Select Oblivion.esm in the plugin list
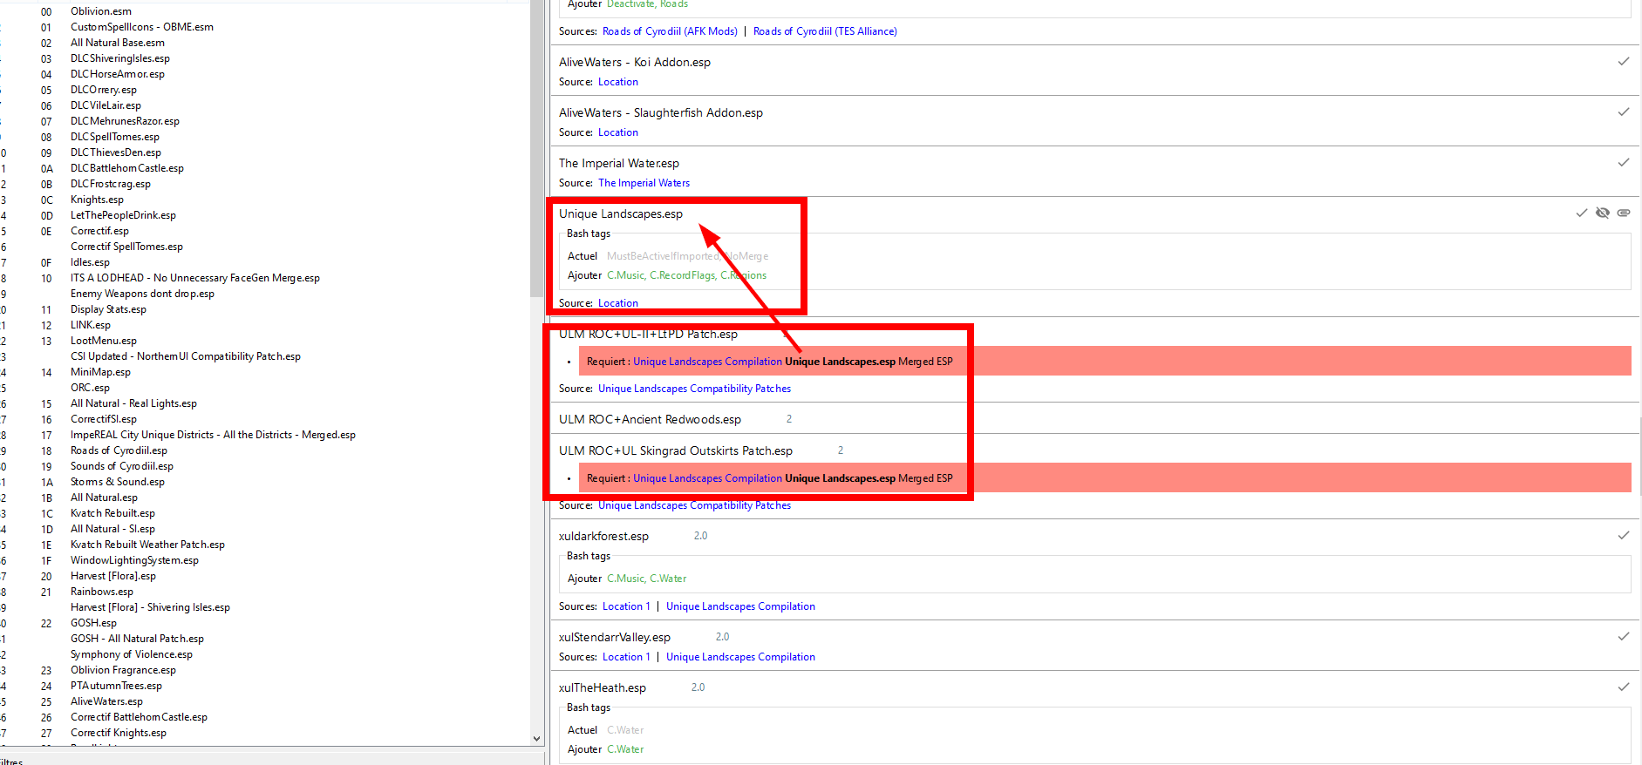 point(101,11)
